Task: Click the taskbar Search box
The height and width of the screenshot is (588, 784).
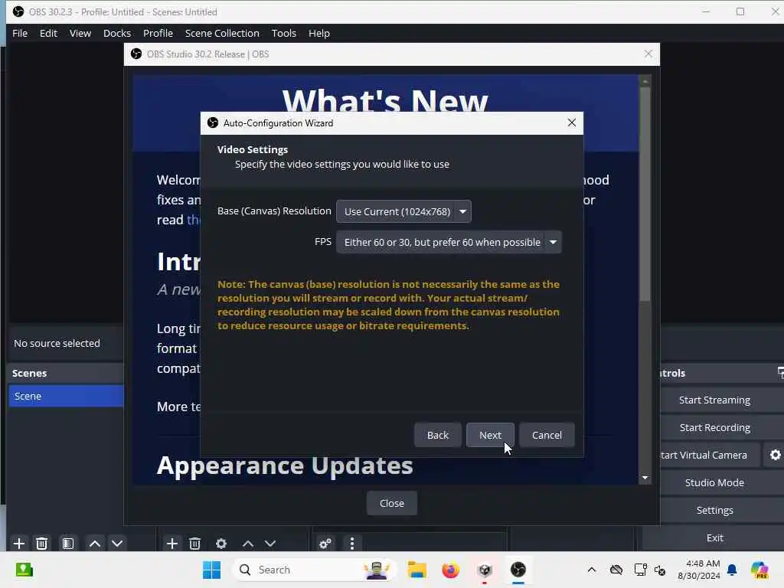Action: (313, 570)
